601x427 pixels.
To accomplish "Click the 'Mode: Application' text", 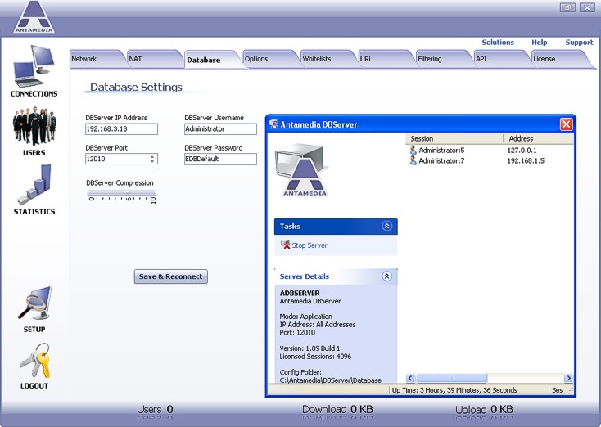I will coord(306,317).
